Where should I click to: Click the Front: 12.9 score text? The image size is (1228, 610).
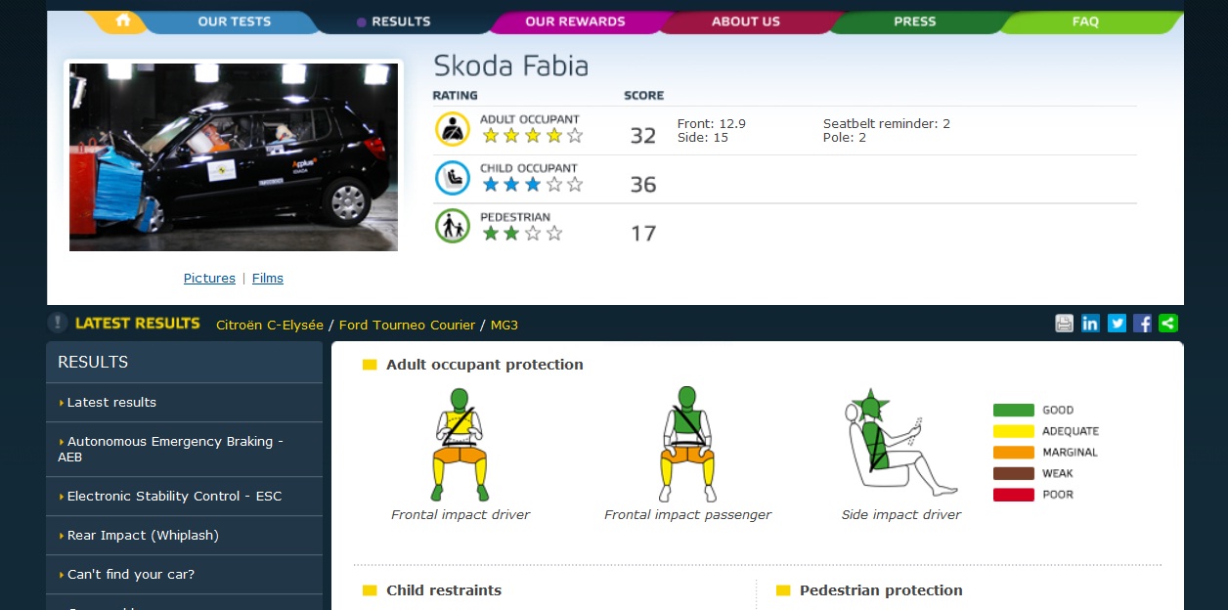712,124
